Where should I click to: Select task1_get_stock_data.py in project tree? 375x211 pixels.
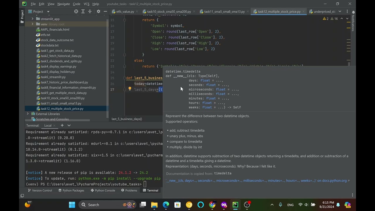click(x=57, y=50)
